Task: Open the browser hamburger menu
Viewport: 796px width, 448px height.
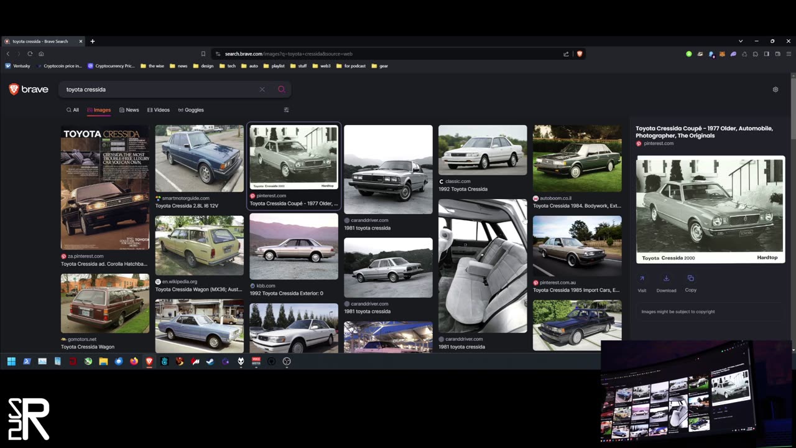Action: tap(788, 54)
